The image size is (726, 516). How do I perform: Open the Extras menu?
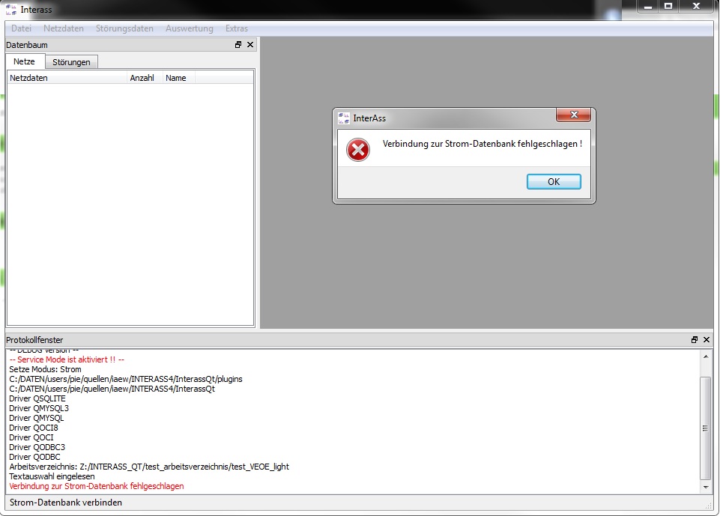pos(237,28)
